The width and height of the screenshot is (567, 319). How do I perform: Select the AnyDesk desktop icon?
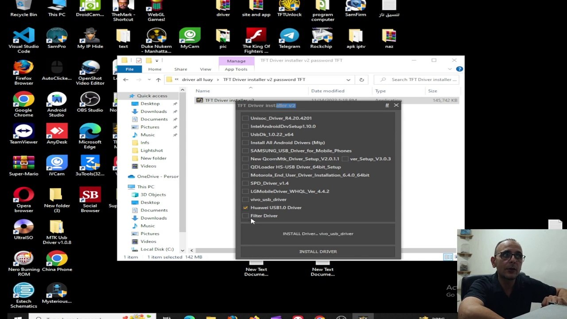point(57,134)
